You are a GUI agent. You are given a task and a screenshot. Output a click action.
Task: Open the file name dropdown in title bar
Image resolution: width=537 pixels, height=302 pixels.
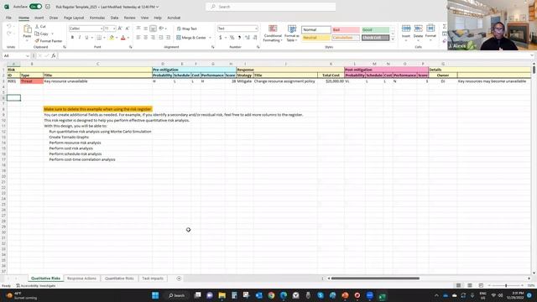157,7
